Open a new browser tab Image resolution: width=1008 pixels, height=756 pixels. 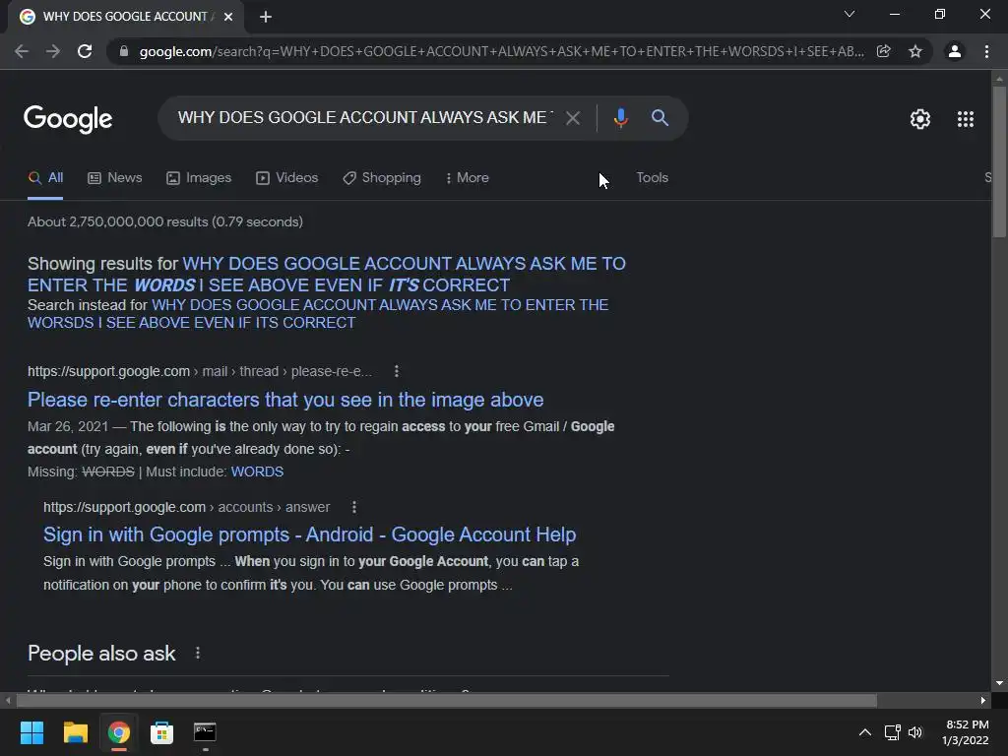[x=266, y=17]
